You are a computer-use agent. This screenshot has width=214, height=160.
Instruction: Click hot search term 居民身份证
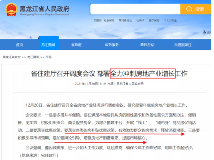point(125,20)
